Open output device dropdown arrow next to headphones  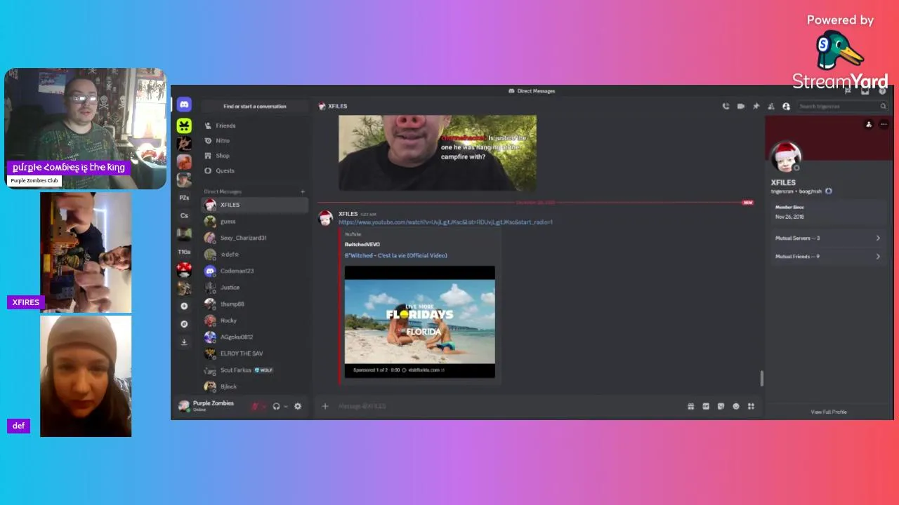(x=285, y=406)
